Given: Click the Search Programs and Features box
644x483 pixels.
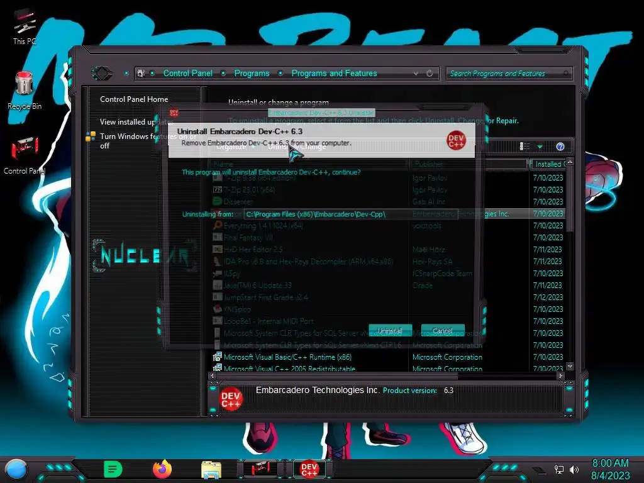Looking at the screenshot, I should pos(508,74).
